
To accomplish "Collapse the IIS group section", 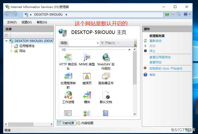I will pos(129,50).
